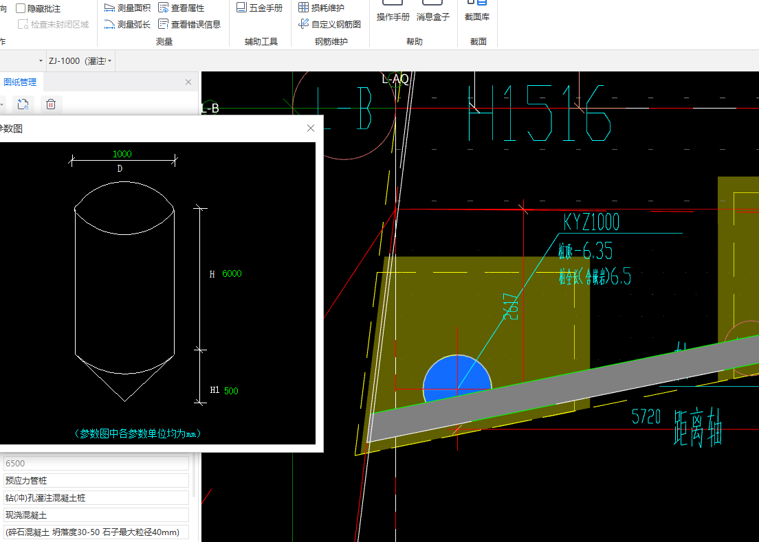Open 查看属性 tool
This screenshot has width=759, height=542.
181,8
